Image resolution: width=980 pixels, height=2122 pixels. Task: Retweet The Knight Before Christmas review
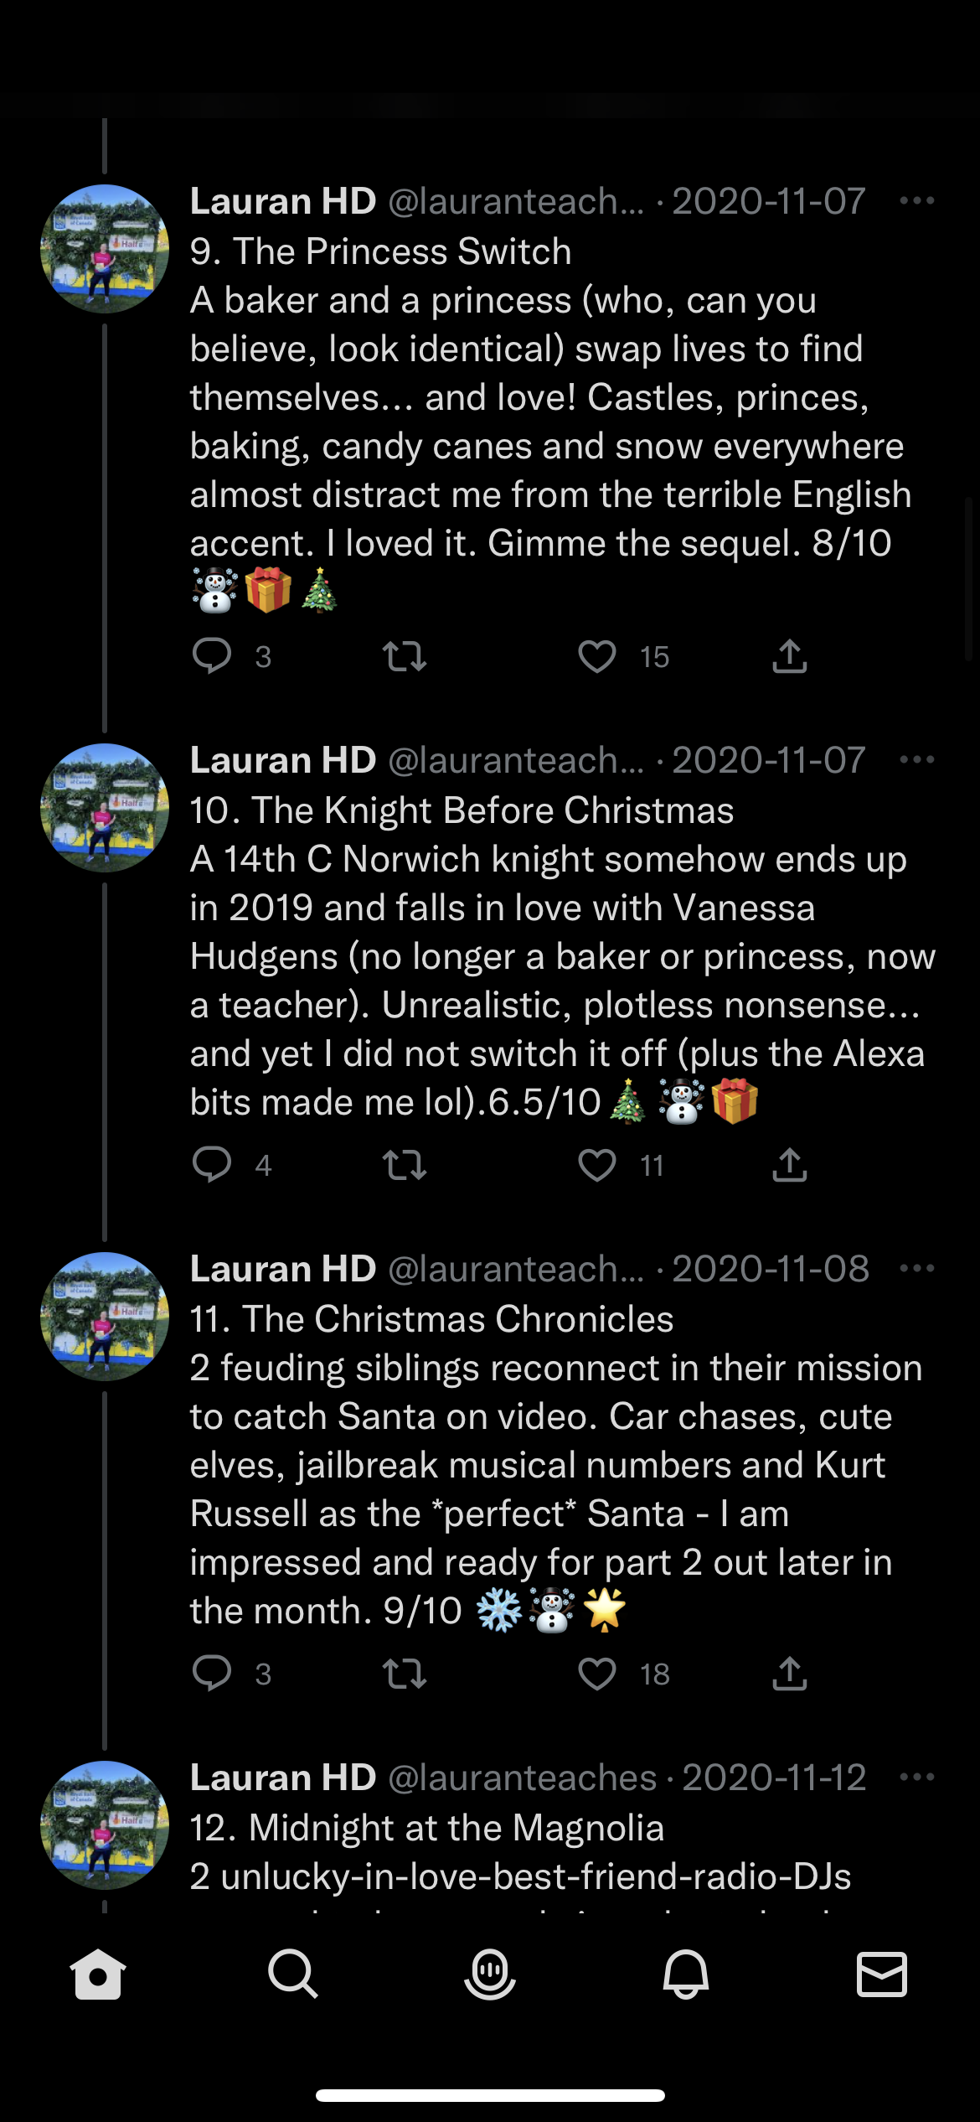[x=405, y=1165]
